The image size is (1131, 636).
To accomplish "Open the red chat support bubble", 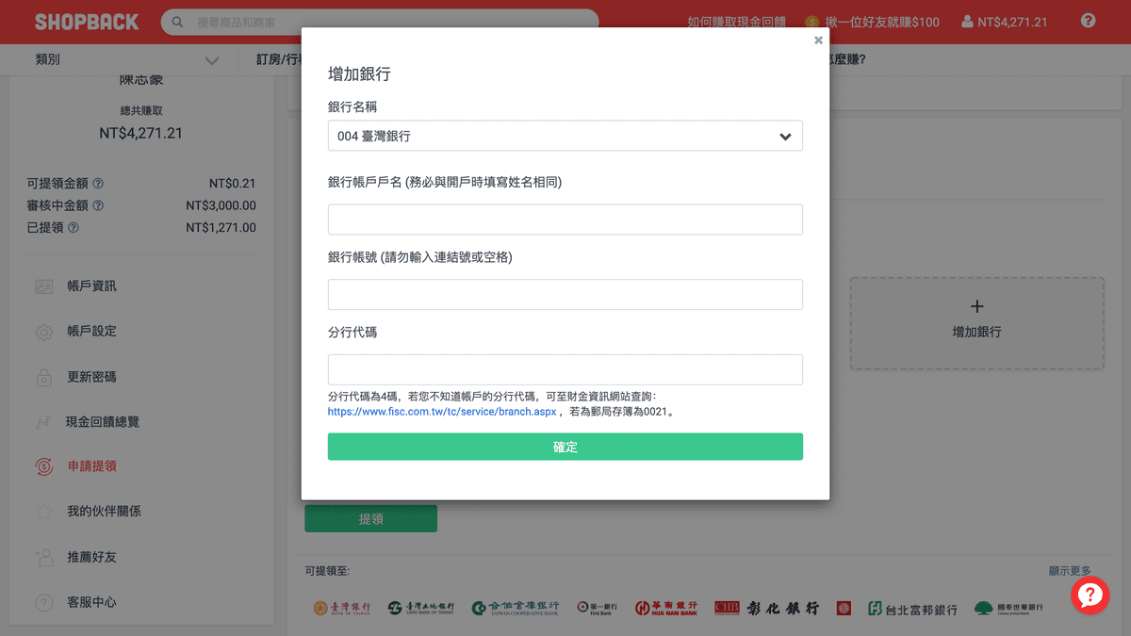I will tap(1090, 595).
